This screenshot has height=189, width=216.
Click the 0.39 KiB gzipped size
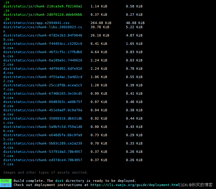point(134,85)
